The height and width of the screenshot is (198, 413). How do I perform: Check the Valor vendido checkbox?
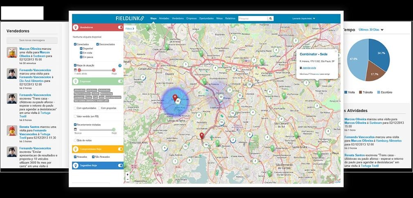coord(75,116)
